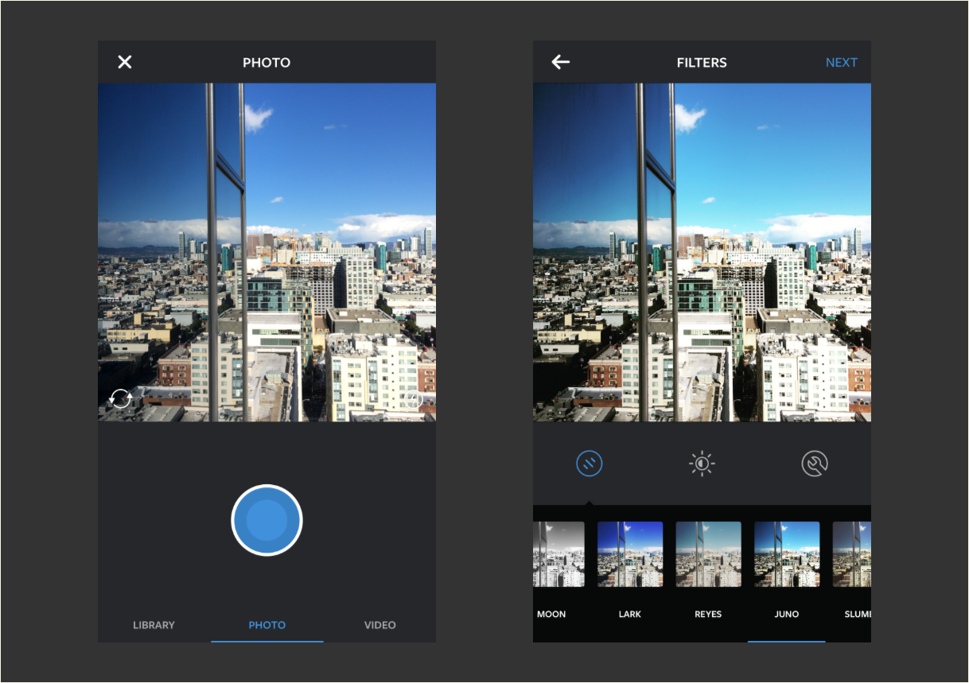The height and width of the screenshot is (683, 969).
Task: Close the Photo capture screen with X
Action: point(125,62)
